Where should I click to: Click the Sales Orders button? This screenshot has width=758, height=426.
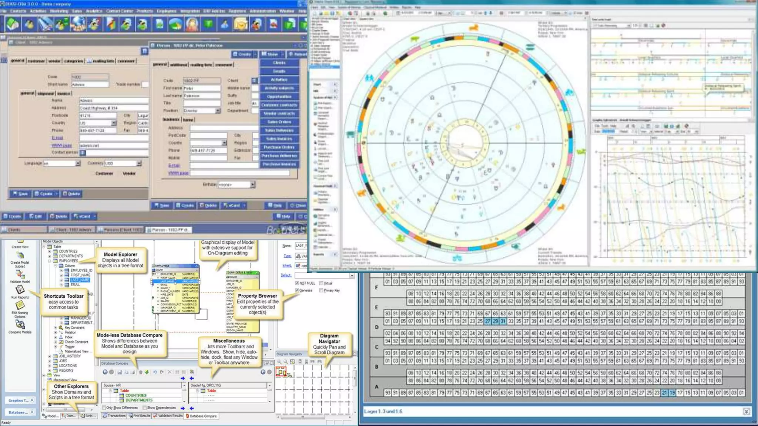tap(279, 122)
